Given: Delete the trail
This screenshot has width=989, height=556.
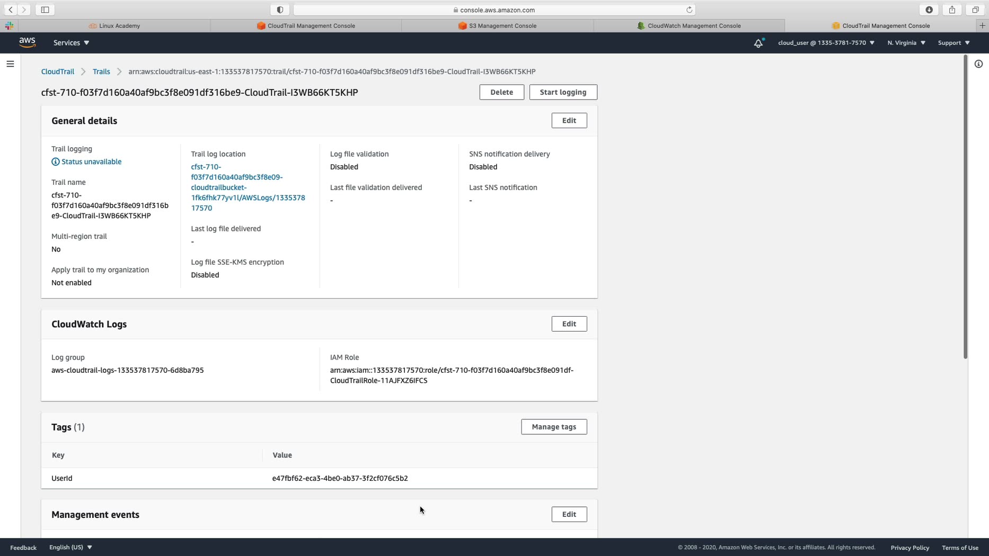Looking at the screenshot, I should pos(501,92).
